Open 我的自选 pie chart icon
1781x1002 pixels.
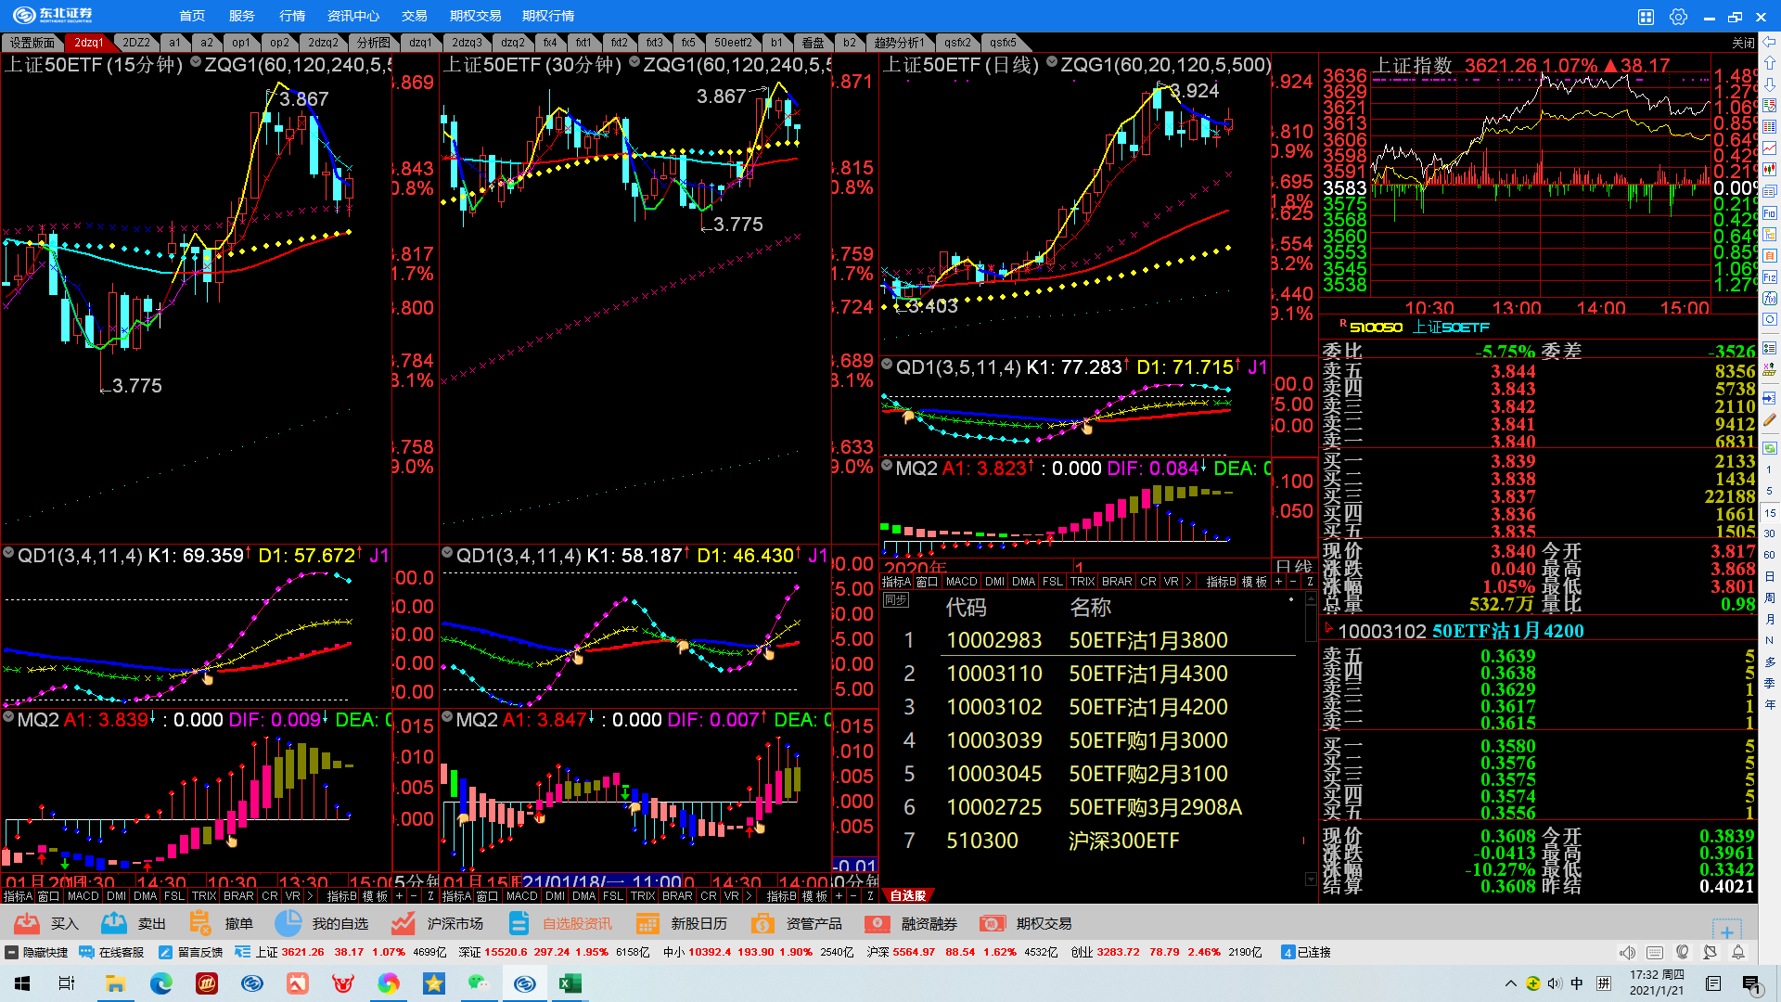point(288,923)
